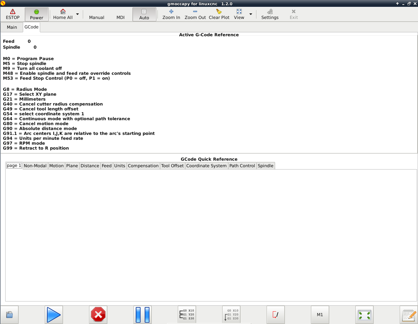
Task: Switch to Manual mode
Action: coord(97,14)
